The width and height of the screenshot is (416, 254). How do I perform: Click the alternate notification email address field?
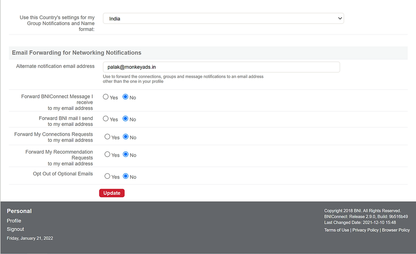click(221, 67)
